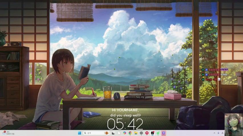
Task: Click the microphone tray icon
Action: tap(219, 133)
